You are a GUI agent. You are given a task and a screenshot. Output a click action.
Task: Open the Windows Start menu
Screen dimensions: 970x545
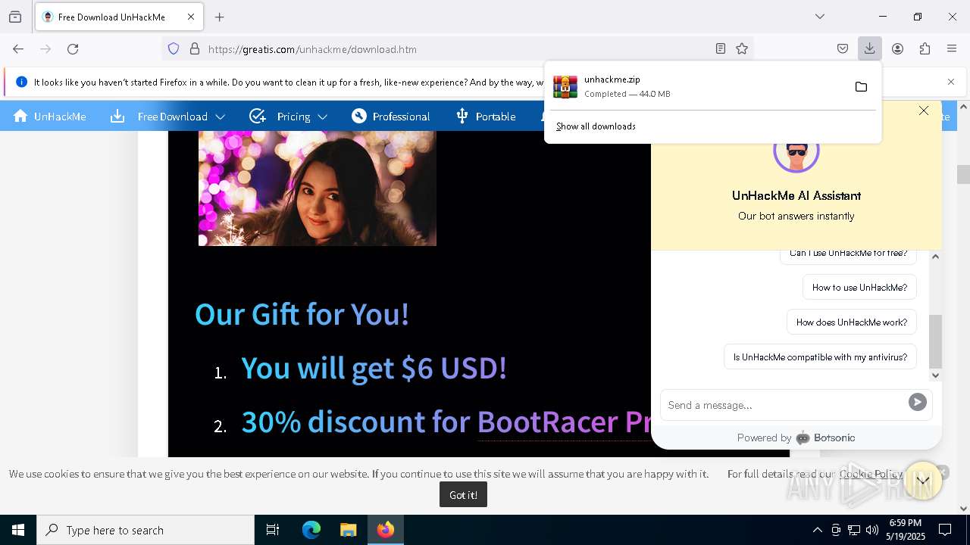pos(18,530)
